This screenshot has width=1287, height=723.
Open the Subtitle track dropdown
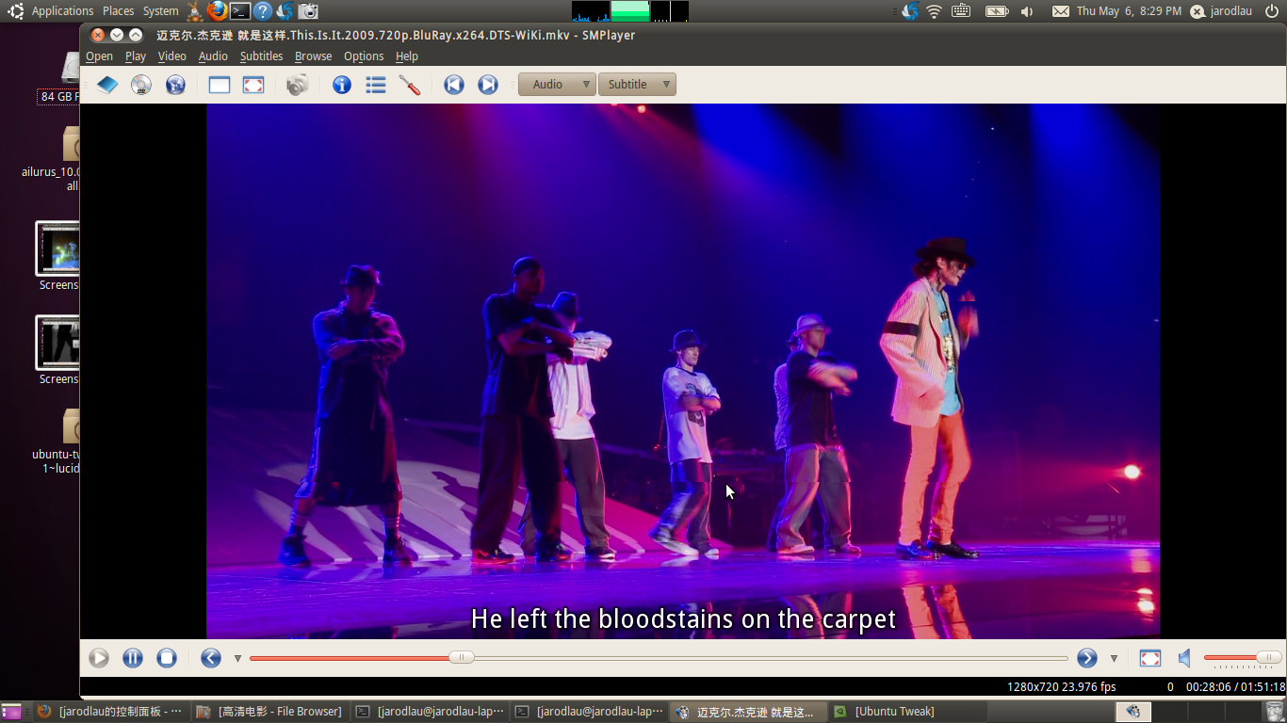[637, 85]
